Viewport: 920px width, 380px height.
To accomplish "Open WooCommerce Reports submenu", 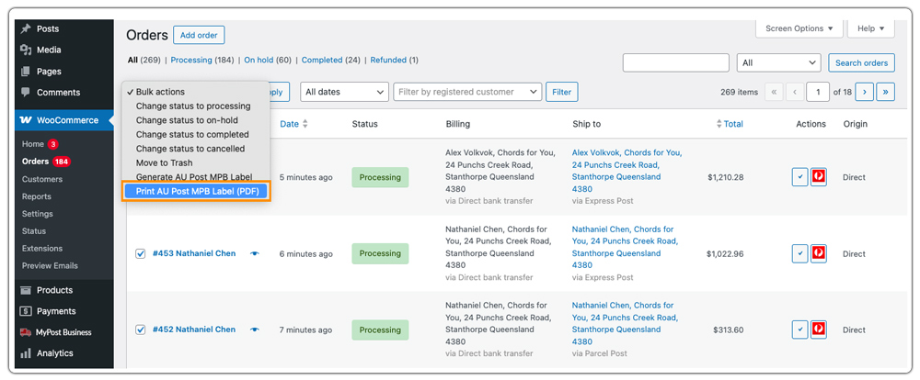I will click(37, 196).
